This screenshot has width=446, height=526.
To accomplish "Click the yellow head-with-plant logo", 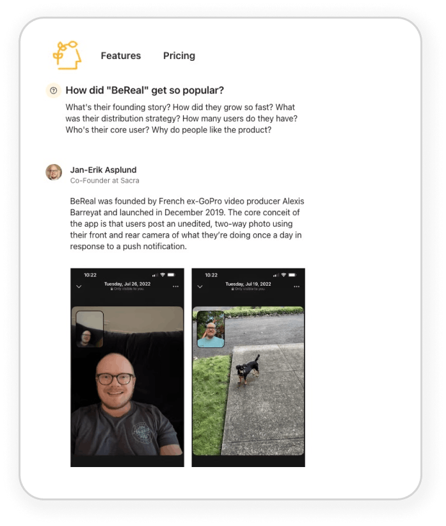I will tap(67, 55).
